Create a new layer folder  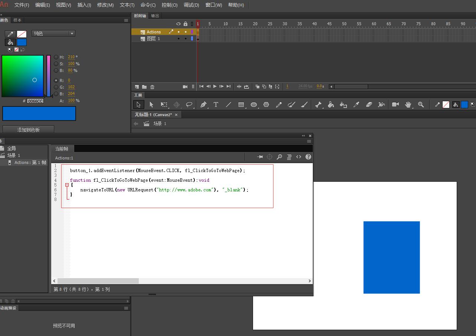(144, 87)
